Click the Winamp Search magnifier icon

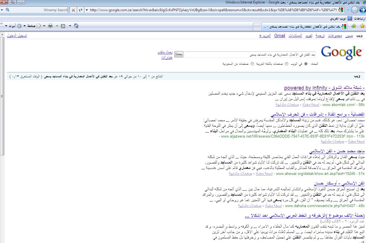click(x=8, y=10)
